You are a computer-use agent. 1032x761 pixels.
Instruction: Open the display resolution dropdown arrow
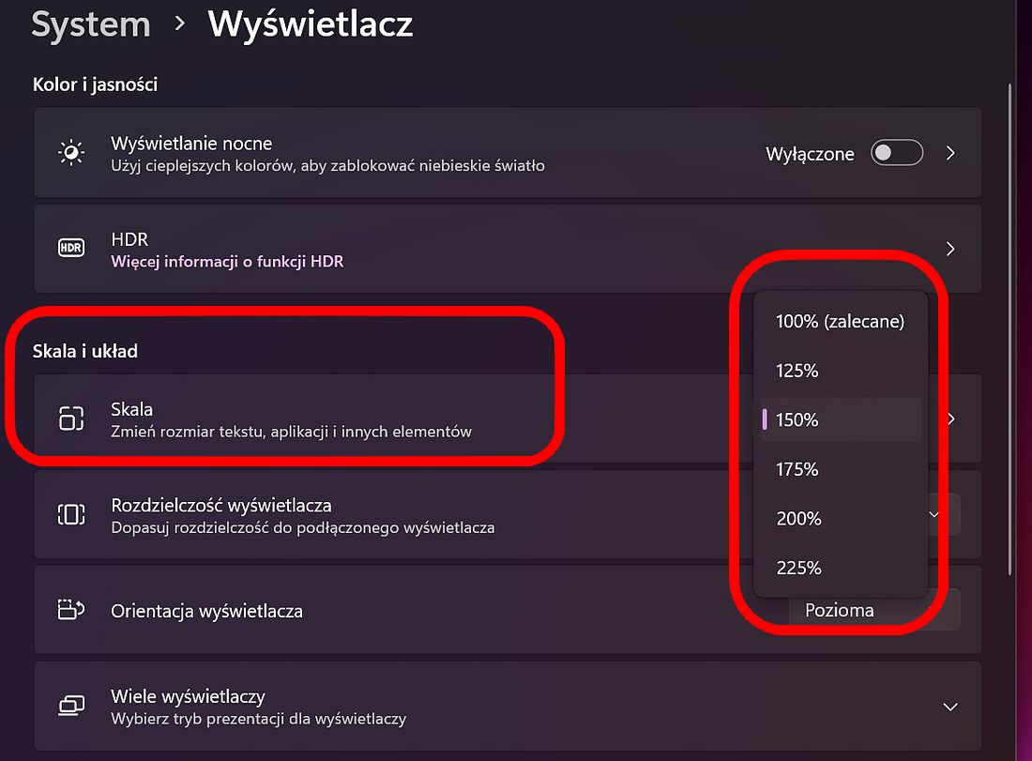pos(933,514)
